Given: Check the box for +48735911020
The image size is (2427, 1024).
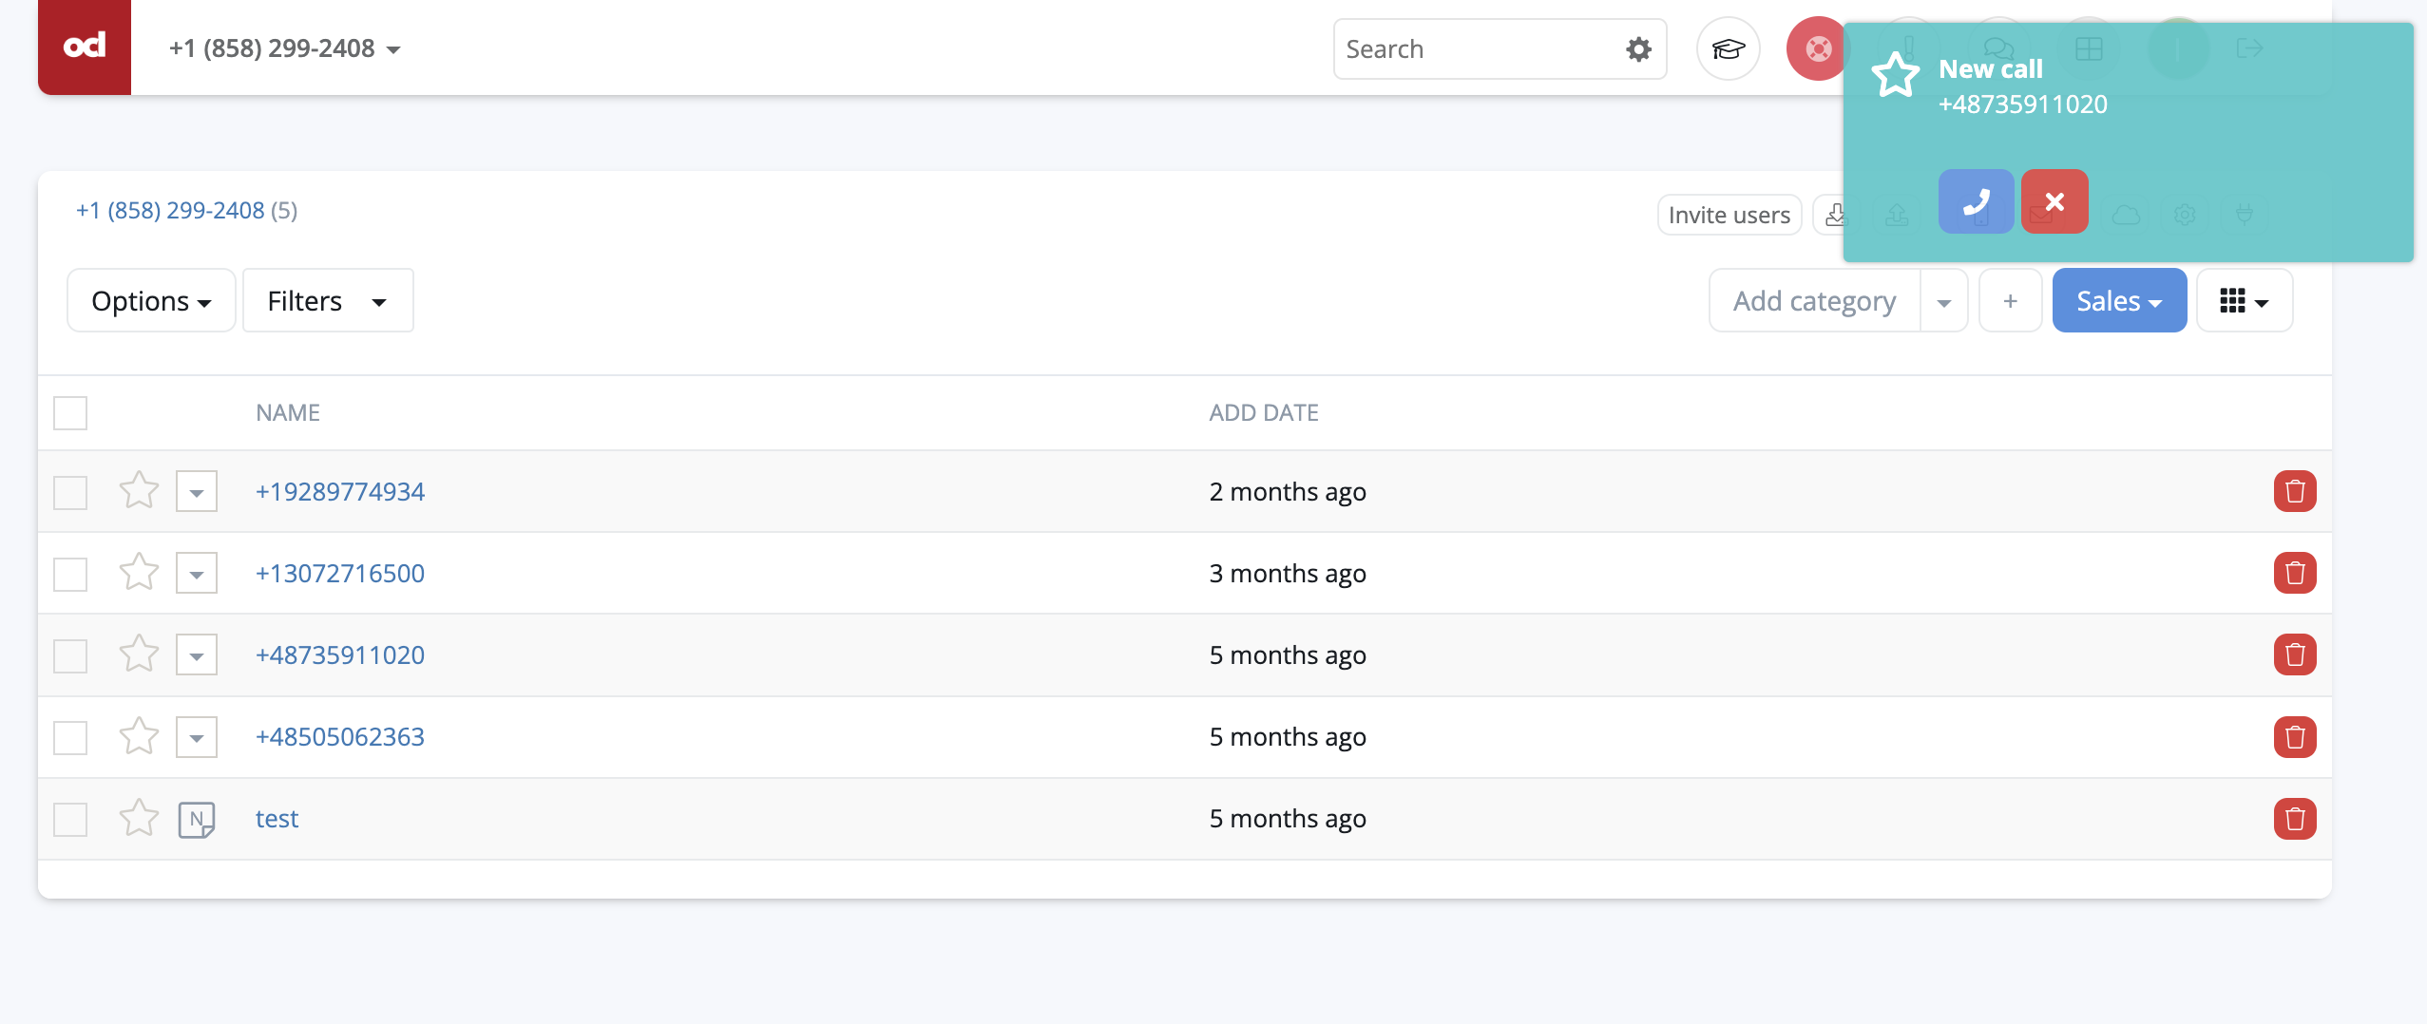Looking at the screenshot, I should coord(70,655).
